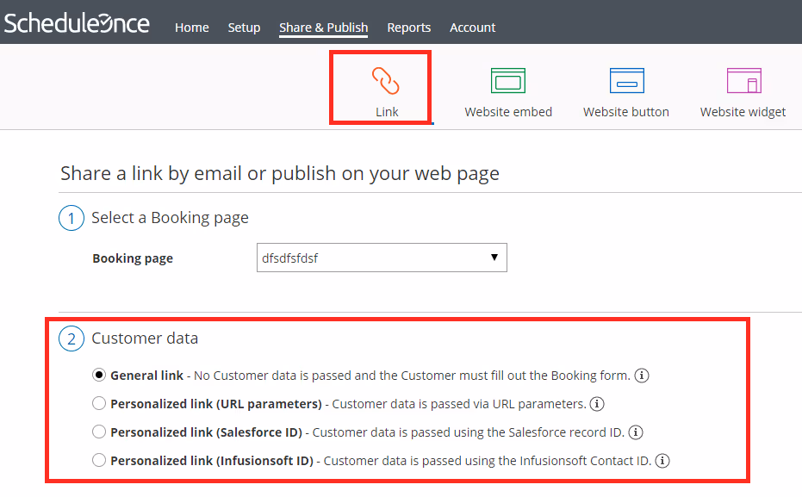Open the Booking page dropdown
Screen dimensions: 802x497
pyautogui.click(x=382, y=258)
